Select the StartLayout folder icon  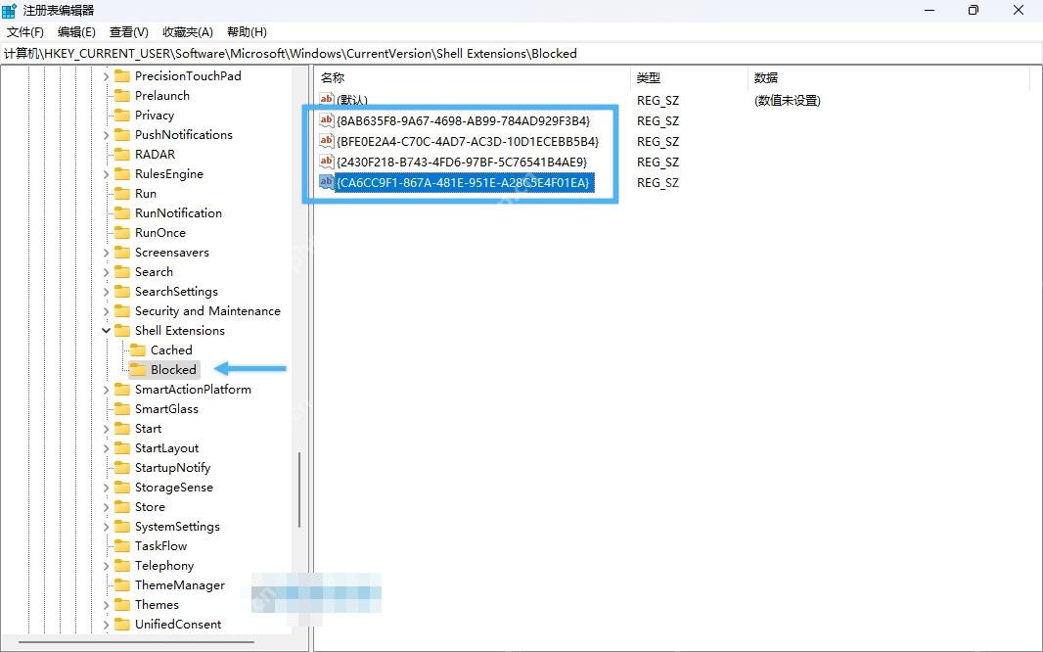click(x=121, y=448)
